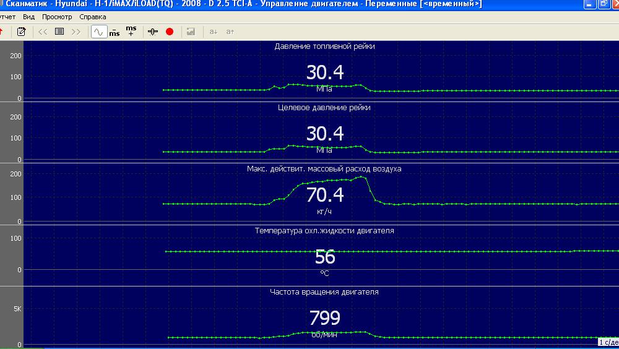Decrease time scale ms minus

coord(115,32)
